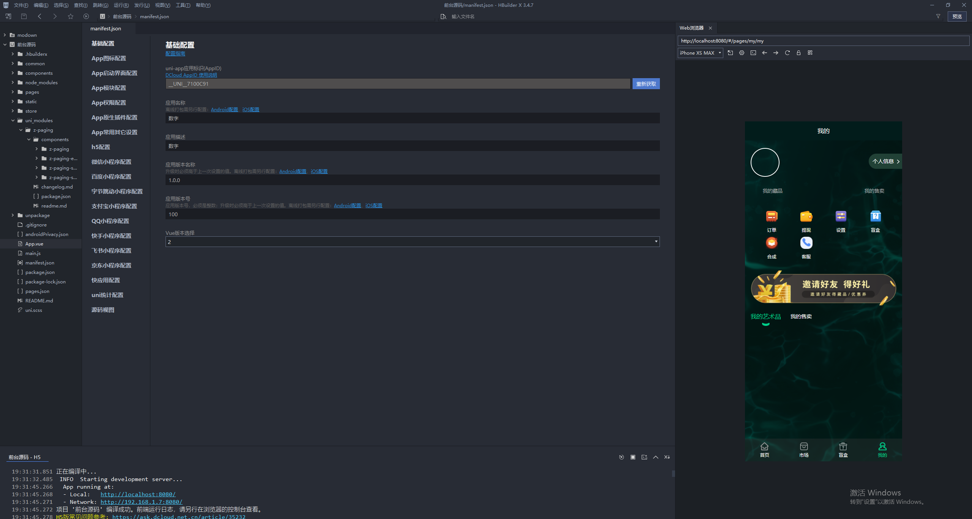Viewport: 972px width, 519px height.
Task: Click the save file icon
Action: point(24,16)
